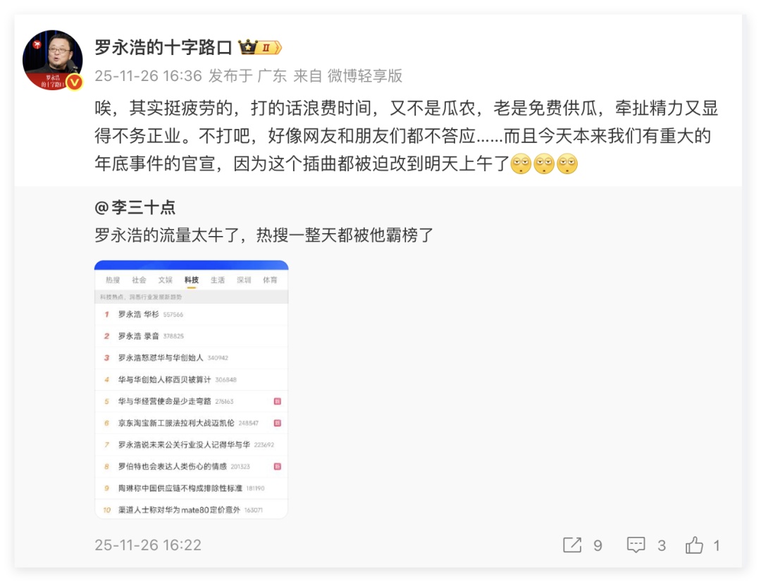Open the comments bubble icon
761x582 pixels.
coord(636,545)
